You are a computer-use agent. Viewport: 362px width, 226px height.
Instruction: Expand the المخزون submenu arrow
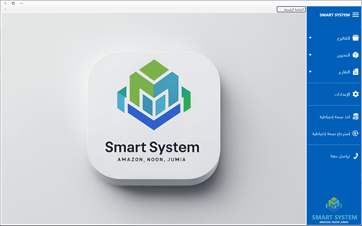310,55
